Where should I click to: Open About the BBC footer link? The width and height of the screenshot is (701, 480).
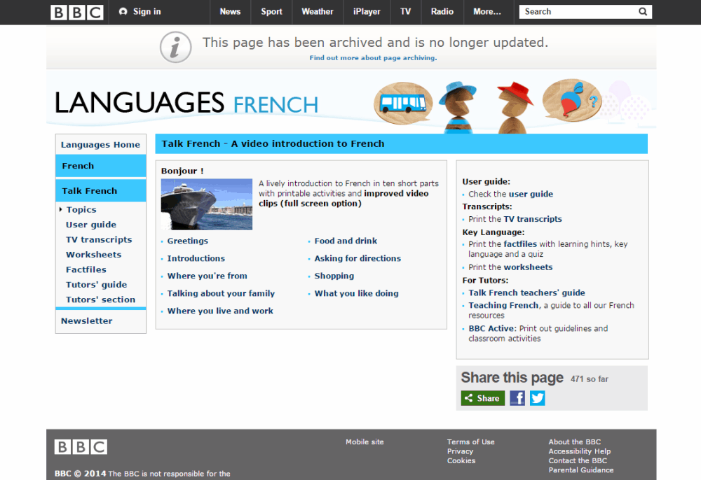click(575, 442)
